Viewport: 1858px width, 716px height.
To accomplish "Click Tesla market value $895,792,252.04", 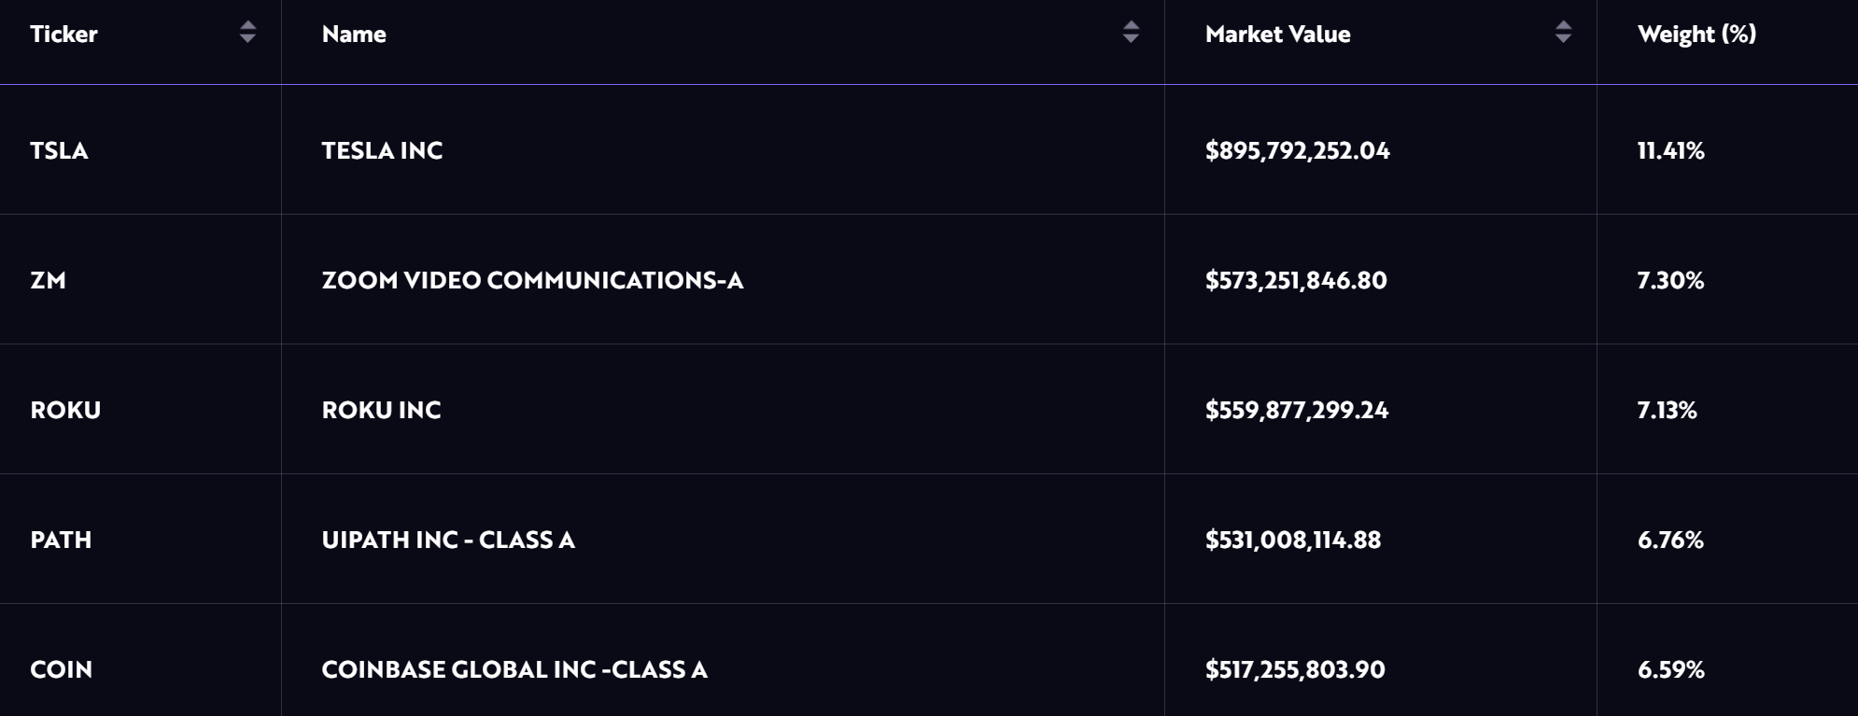I will coord(1297,150).
